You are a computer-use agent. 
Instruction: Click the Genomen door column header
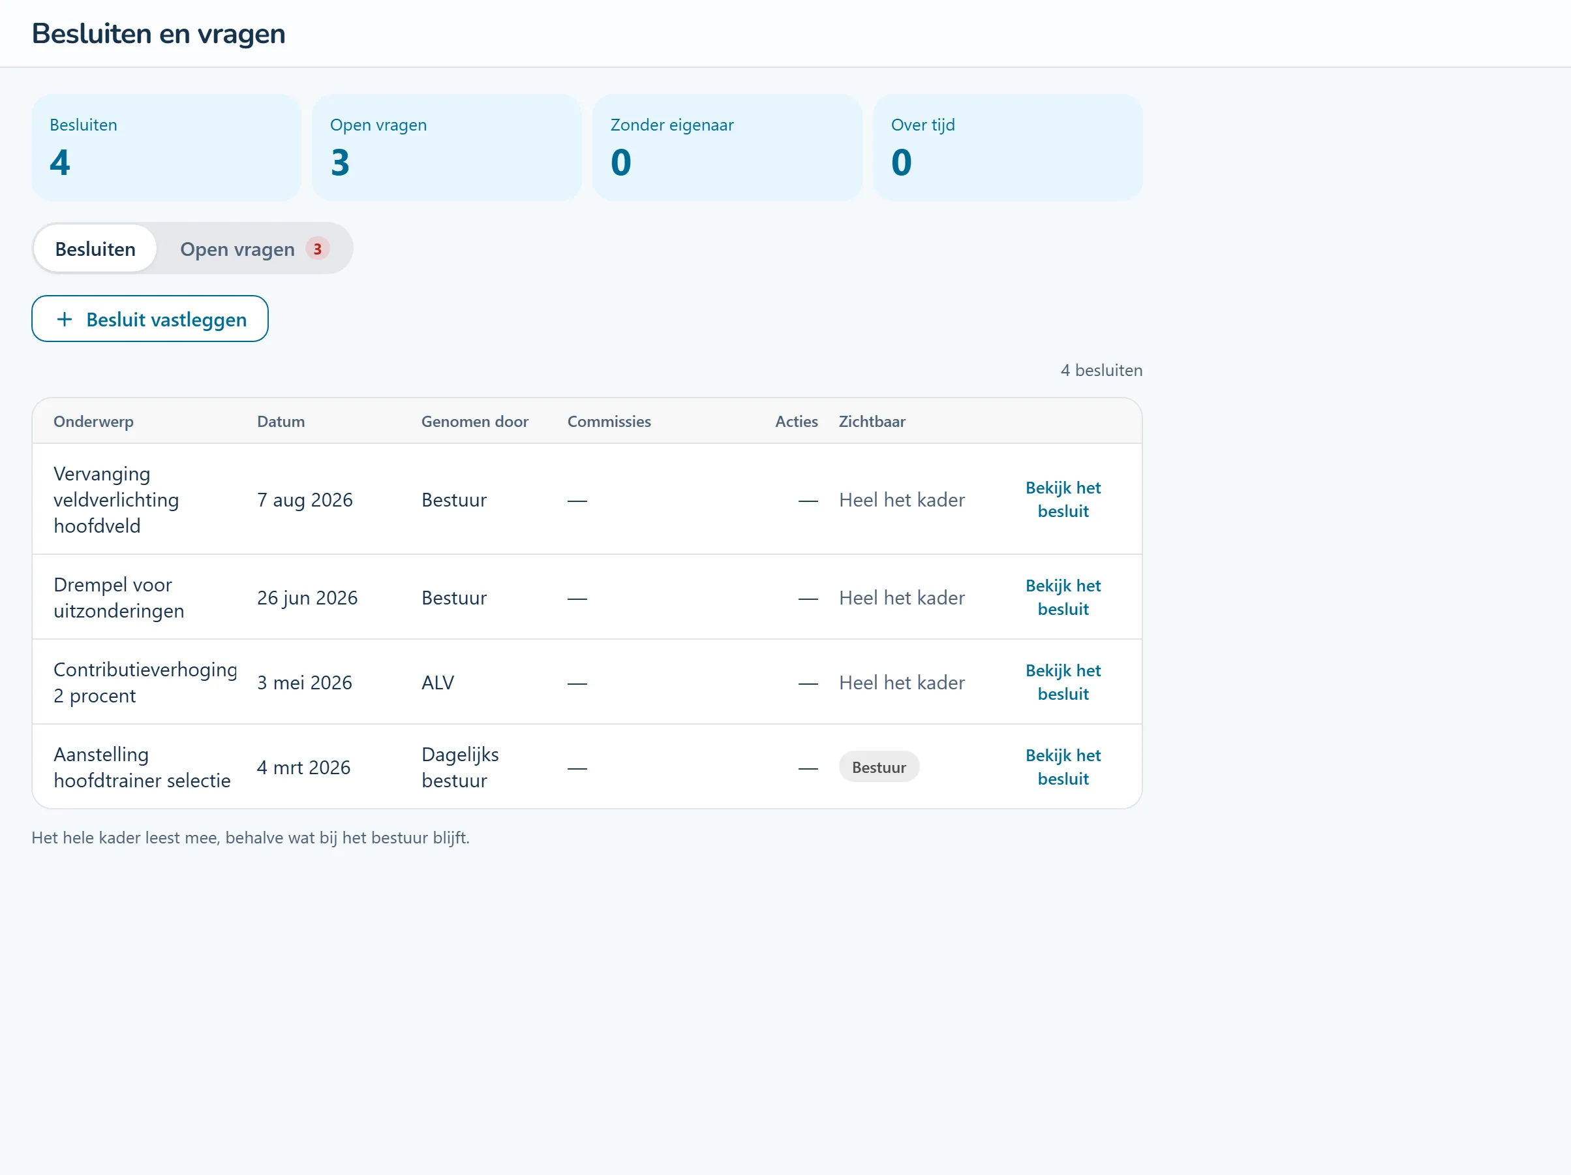[474, 422]
